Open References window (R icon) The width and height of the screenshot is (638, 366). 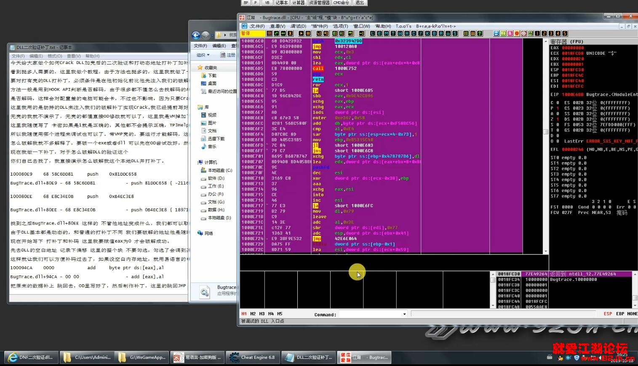point(441,33)
